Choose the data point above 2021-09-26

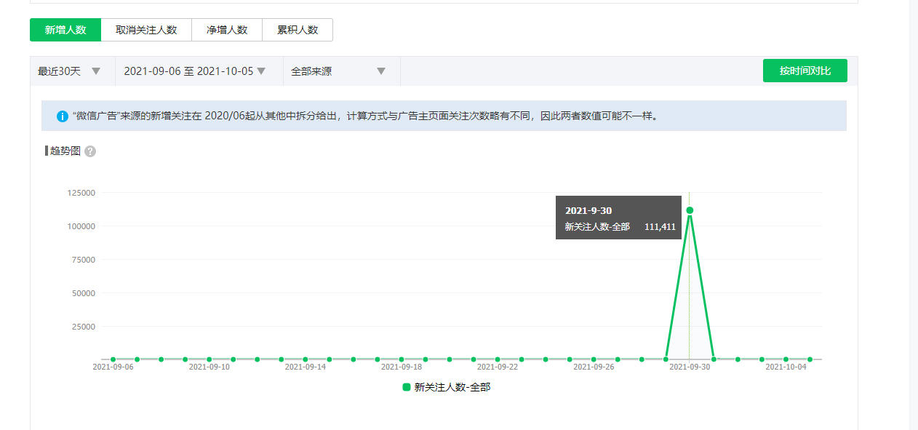point(594,359)
